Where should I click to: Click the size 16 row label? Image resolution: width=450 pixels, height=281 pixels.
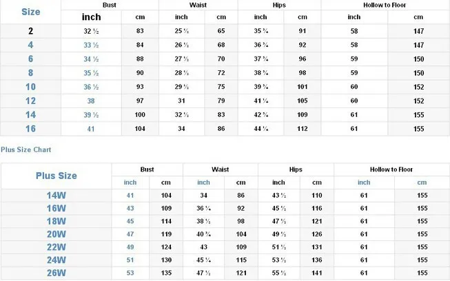(31, 129)
